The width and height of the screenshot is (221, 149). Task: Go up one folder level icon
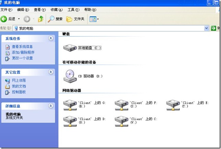(41, 19)
